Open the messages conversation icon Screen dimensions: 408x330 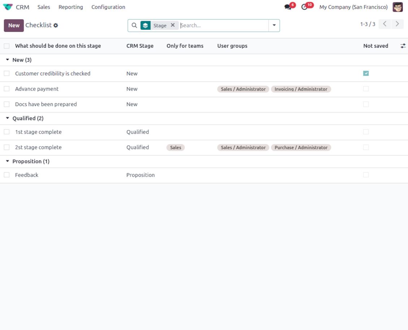[x=288, y=7]
